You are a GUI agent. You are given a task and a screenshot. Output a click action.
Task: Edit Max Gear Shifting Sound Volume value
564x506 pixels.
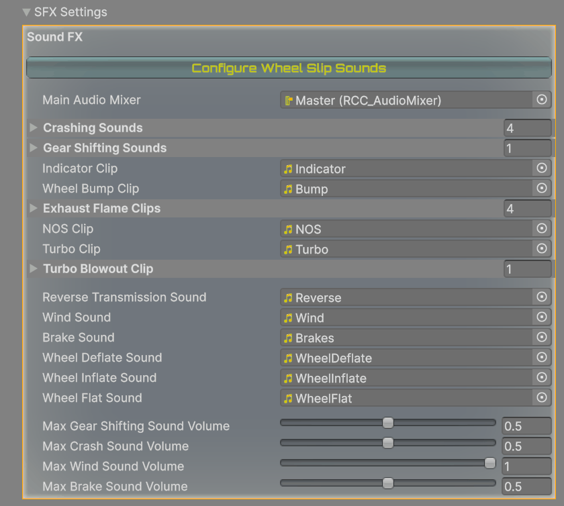point(526,425)
